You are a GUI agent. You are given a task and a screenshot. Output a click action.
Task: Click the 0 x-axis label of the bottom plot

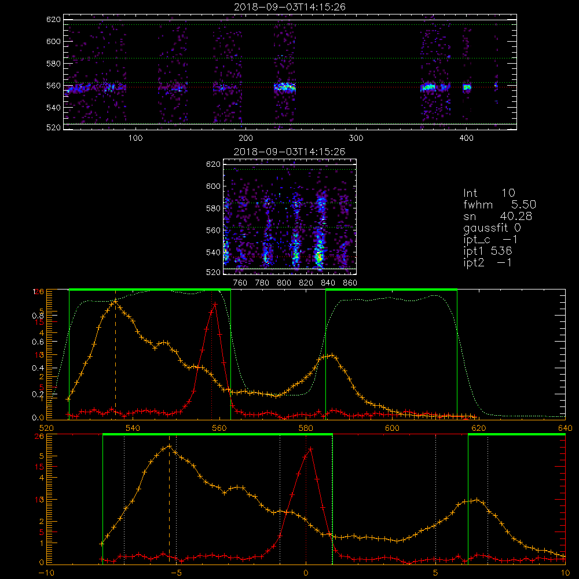tap(306, 573)
